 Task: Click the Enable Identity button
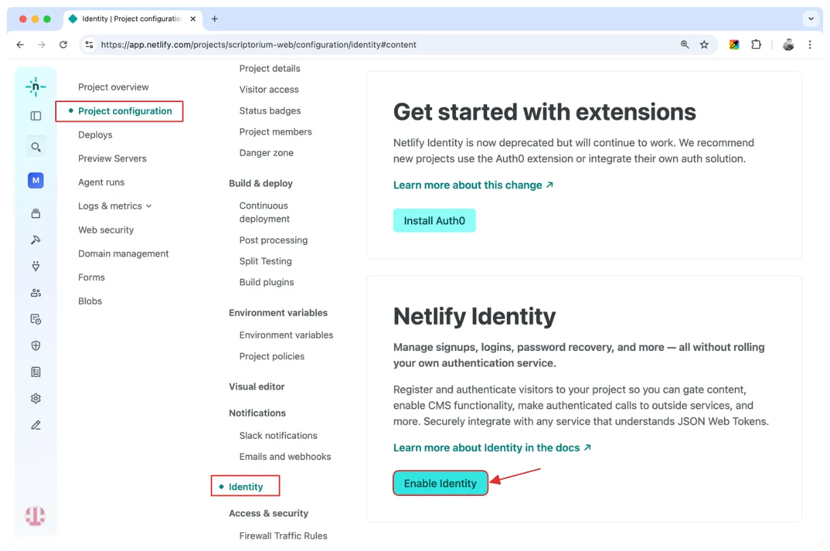[440, 484]
